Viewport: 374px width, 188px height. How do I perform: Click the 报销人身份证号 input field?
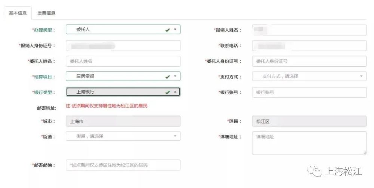[x=123, y=46]
